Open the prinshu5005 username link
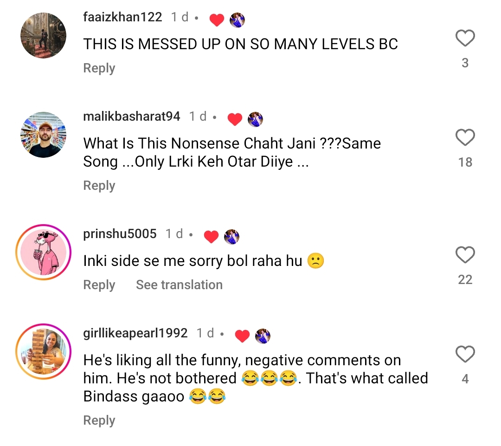Viewport: 501px width, 446px height. 120,234
